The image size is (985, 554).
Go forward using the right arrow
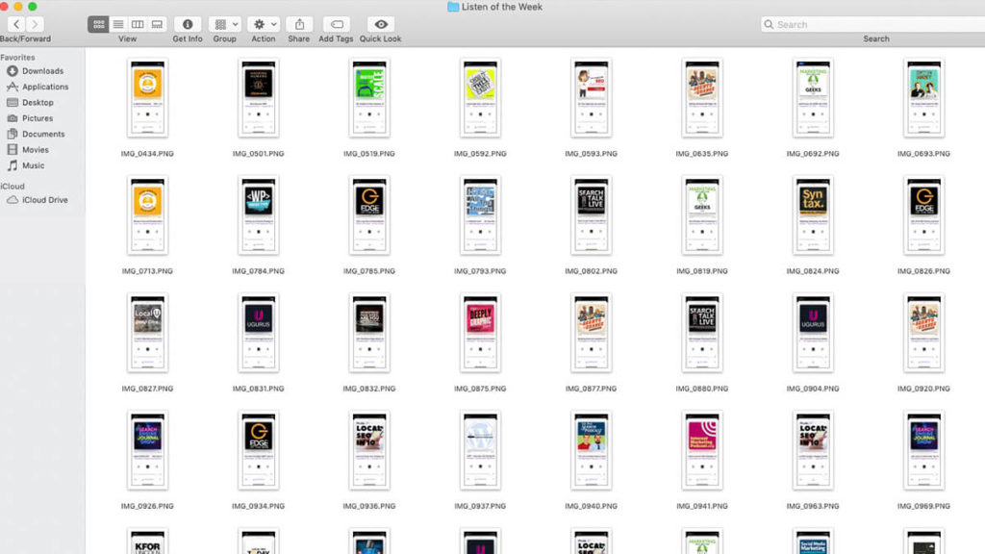pos(36,24)
